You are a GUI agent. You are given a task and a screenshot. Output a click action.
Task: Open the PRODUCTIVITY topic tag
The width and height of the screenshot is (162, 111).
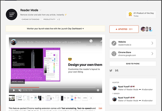click(x=49, y=19)
